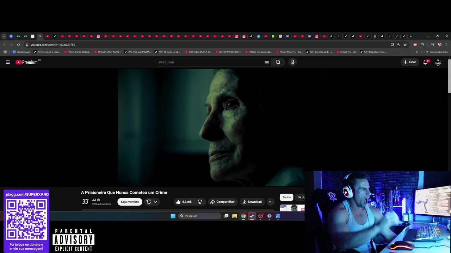This screenshot has width=451, height=253.
Task: Select the 'De J...' filter chip
Action: [300, 197]
